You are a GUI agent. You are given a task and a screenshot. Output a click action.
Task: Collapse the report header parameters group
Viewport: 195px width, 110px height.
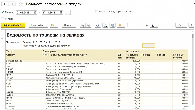pyautogui.click(x=2, y=39)
